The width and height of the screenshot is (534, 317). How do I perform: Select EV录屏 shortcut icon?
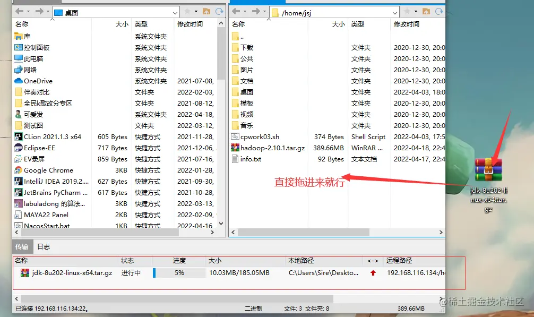(x=19, y=159)
